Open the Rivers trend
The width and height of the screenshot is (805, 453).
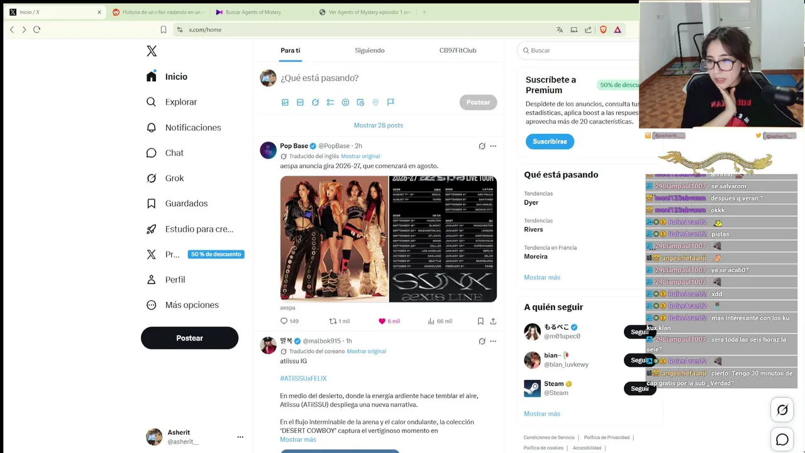(x=533, y=230)
